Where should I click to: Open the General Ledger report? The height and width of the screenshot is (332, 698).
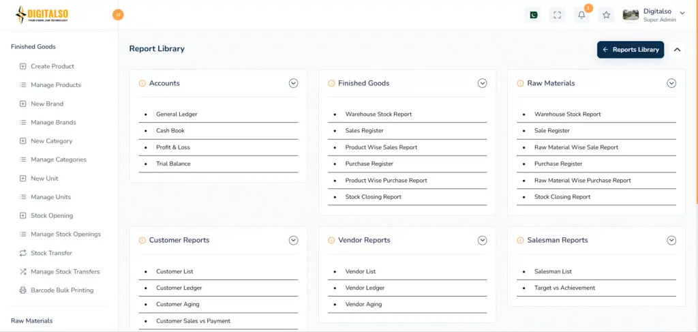pyautogui.click(x=177, y=115)
